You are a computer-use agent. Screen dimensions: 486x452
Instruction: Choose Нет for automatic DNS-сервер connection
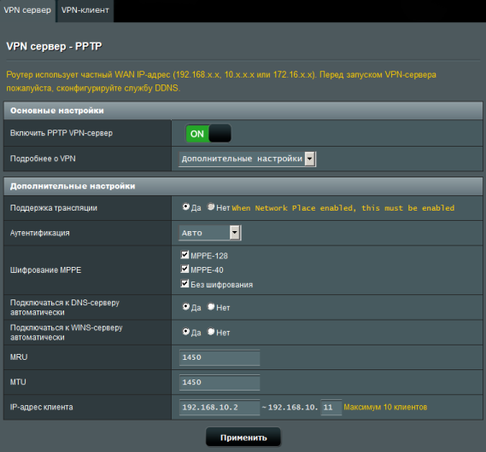211,306
